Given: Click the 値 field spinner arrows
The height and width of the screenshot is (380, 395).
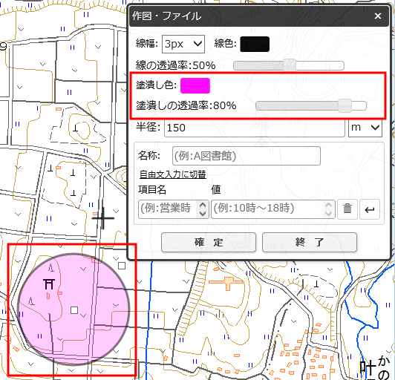Looking at the screenshot, I should [328, 209].
